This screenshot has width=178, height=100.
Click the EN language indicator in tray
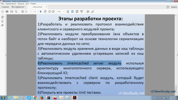pos(155,98)
